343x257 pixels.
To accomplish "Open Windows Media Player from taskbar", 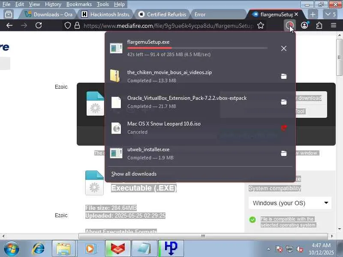I will (90, 249).
